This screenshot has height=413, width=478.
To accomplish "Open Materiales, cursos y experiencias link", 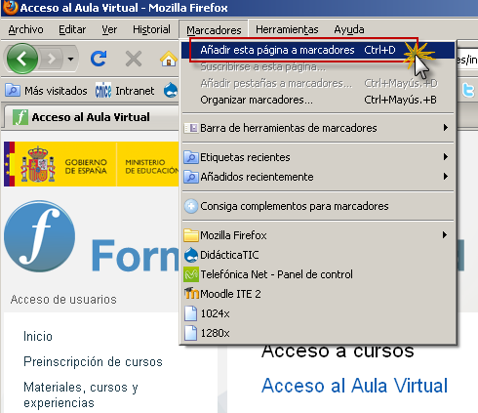I will tap(81, 394).
